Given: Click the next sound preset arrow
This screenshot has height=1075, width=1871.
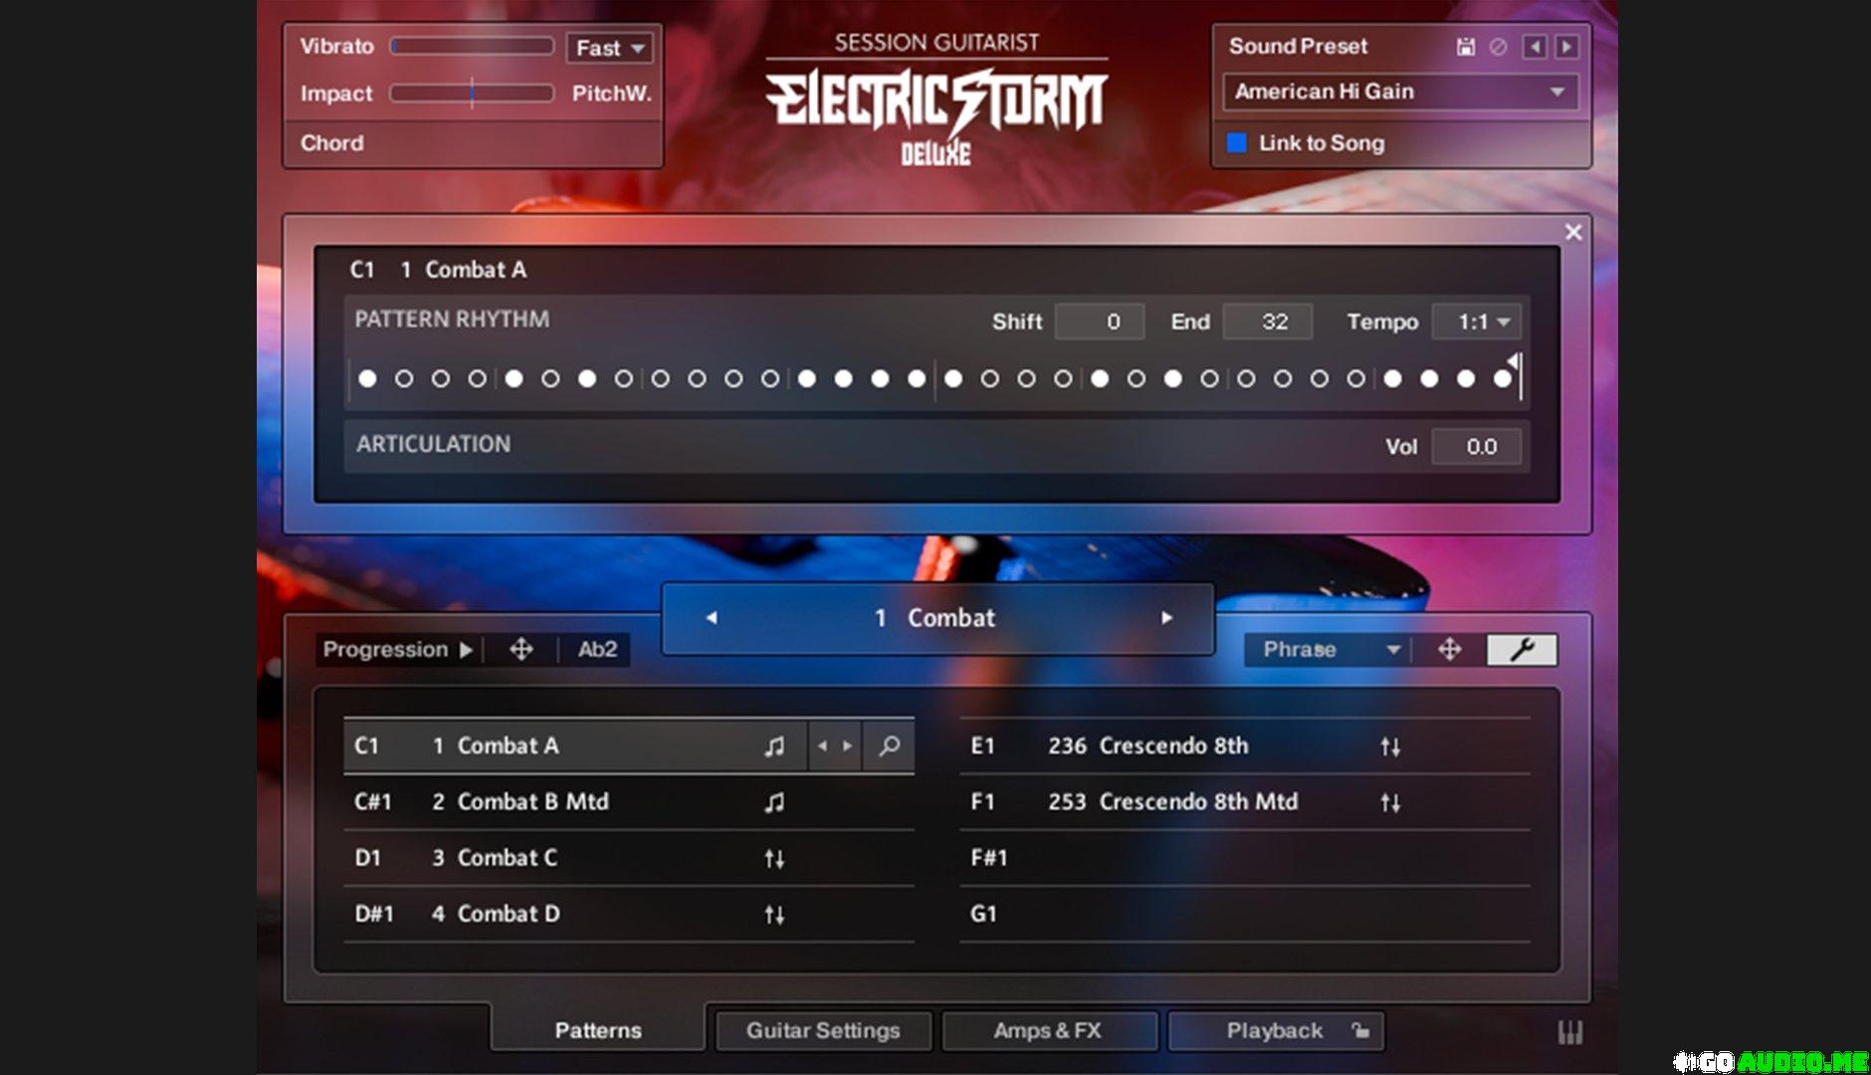Looking at the screenshot, I should click(1566, 47).
